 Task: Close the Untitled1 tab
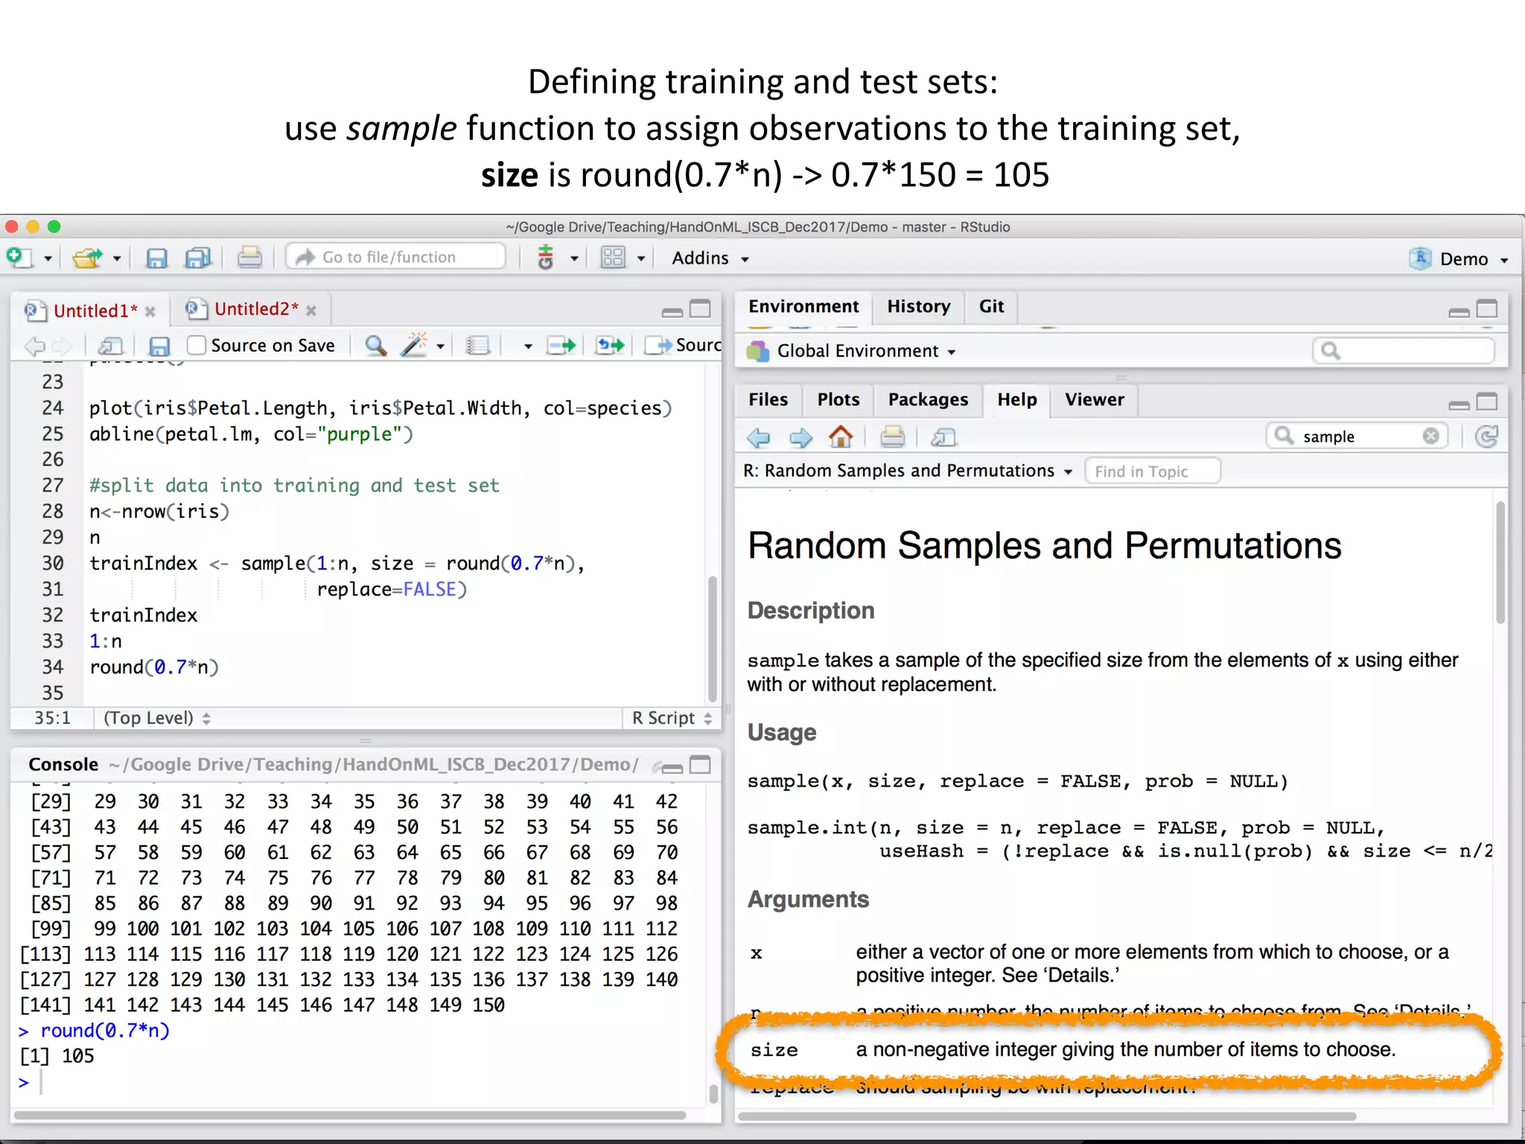click(x=150, y=311)
